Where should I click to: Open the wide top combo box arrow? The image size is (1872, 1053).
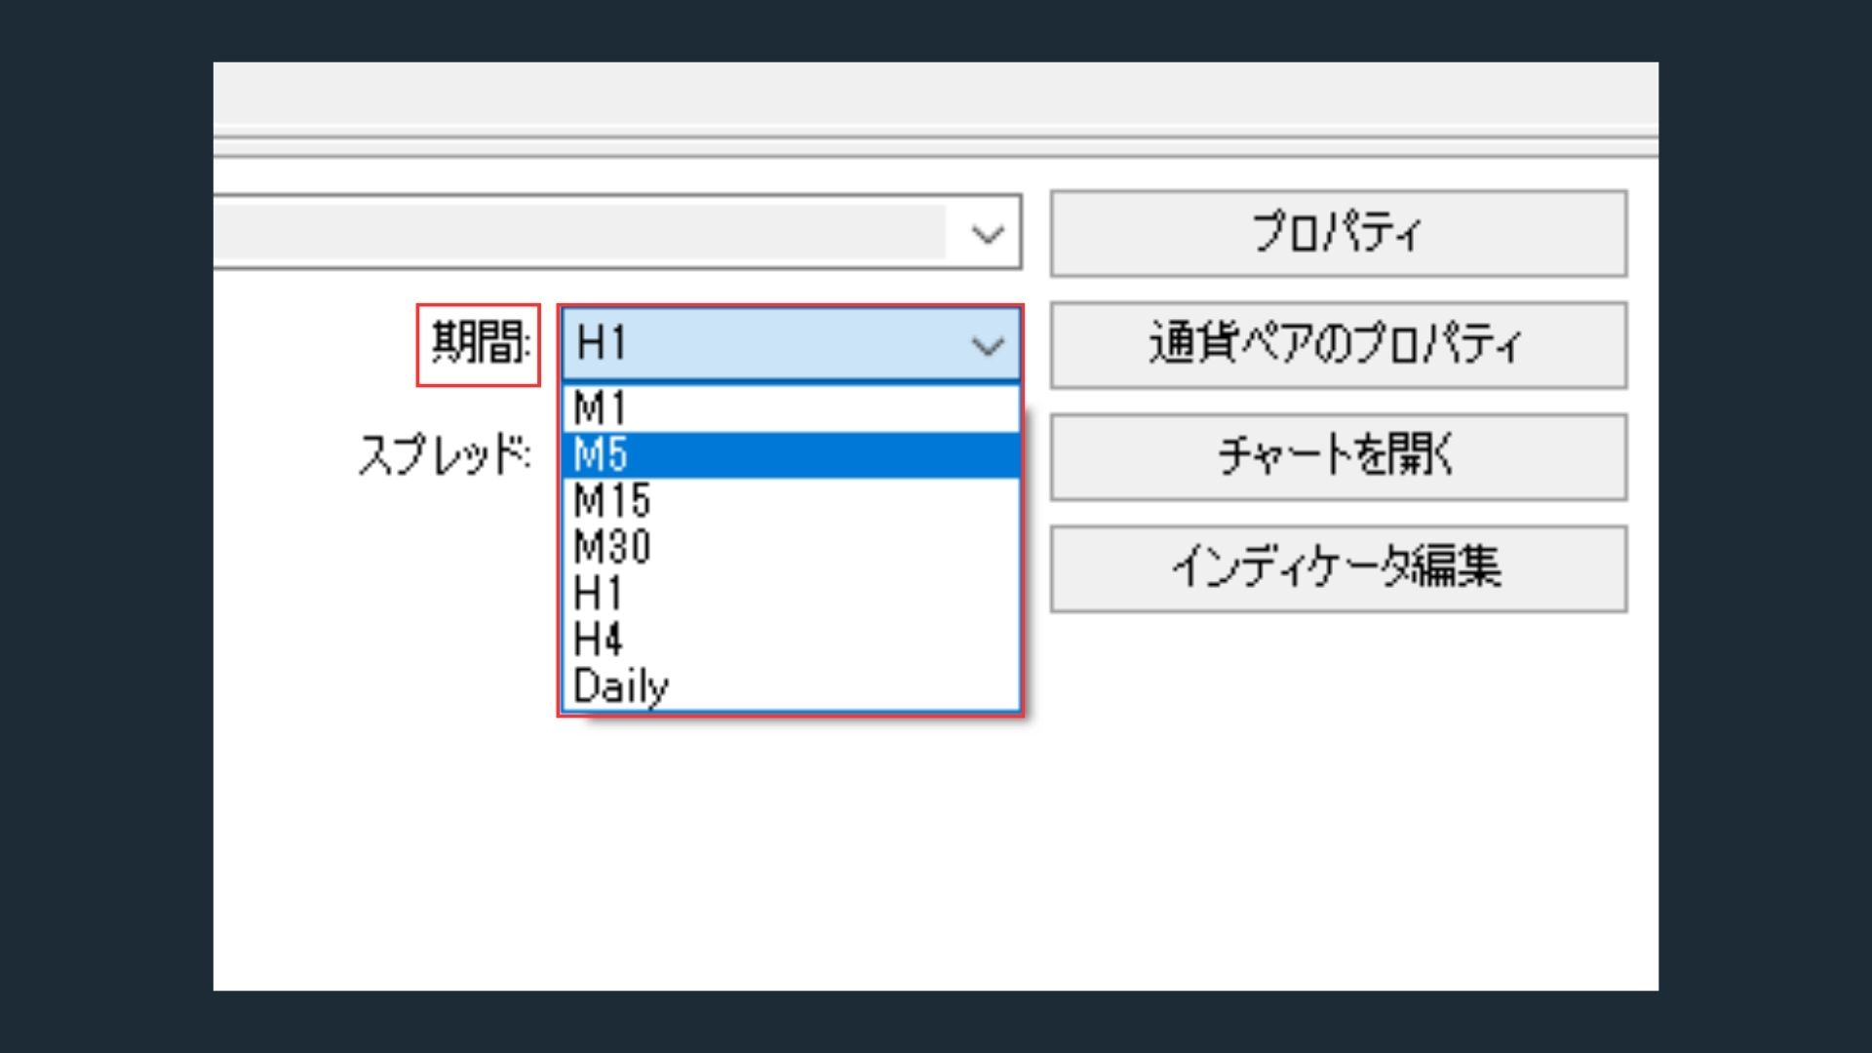coord(988,234)
